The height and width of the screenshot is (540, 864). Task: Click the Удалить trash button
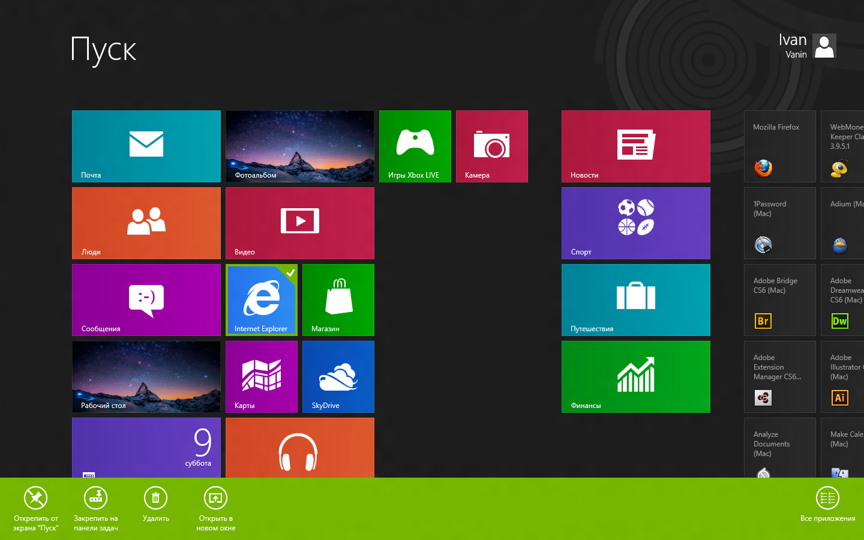(x=156, y=504)
